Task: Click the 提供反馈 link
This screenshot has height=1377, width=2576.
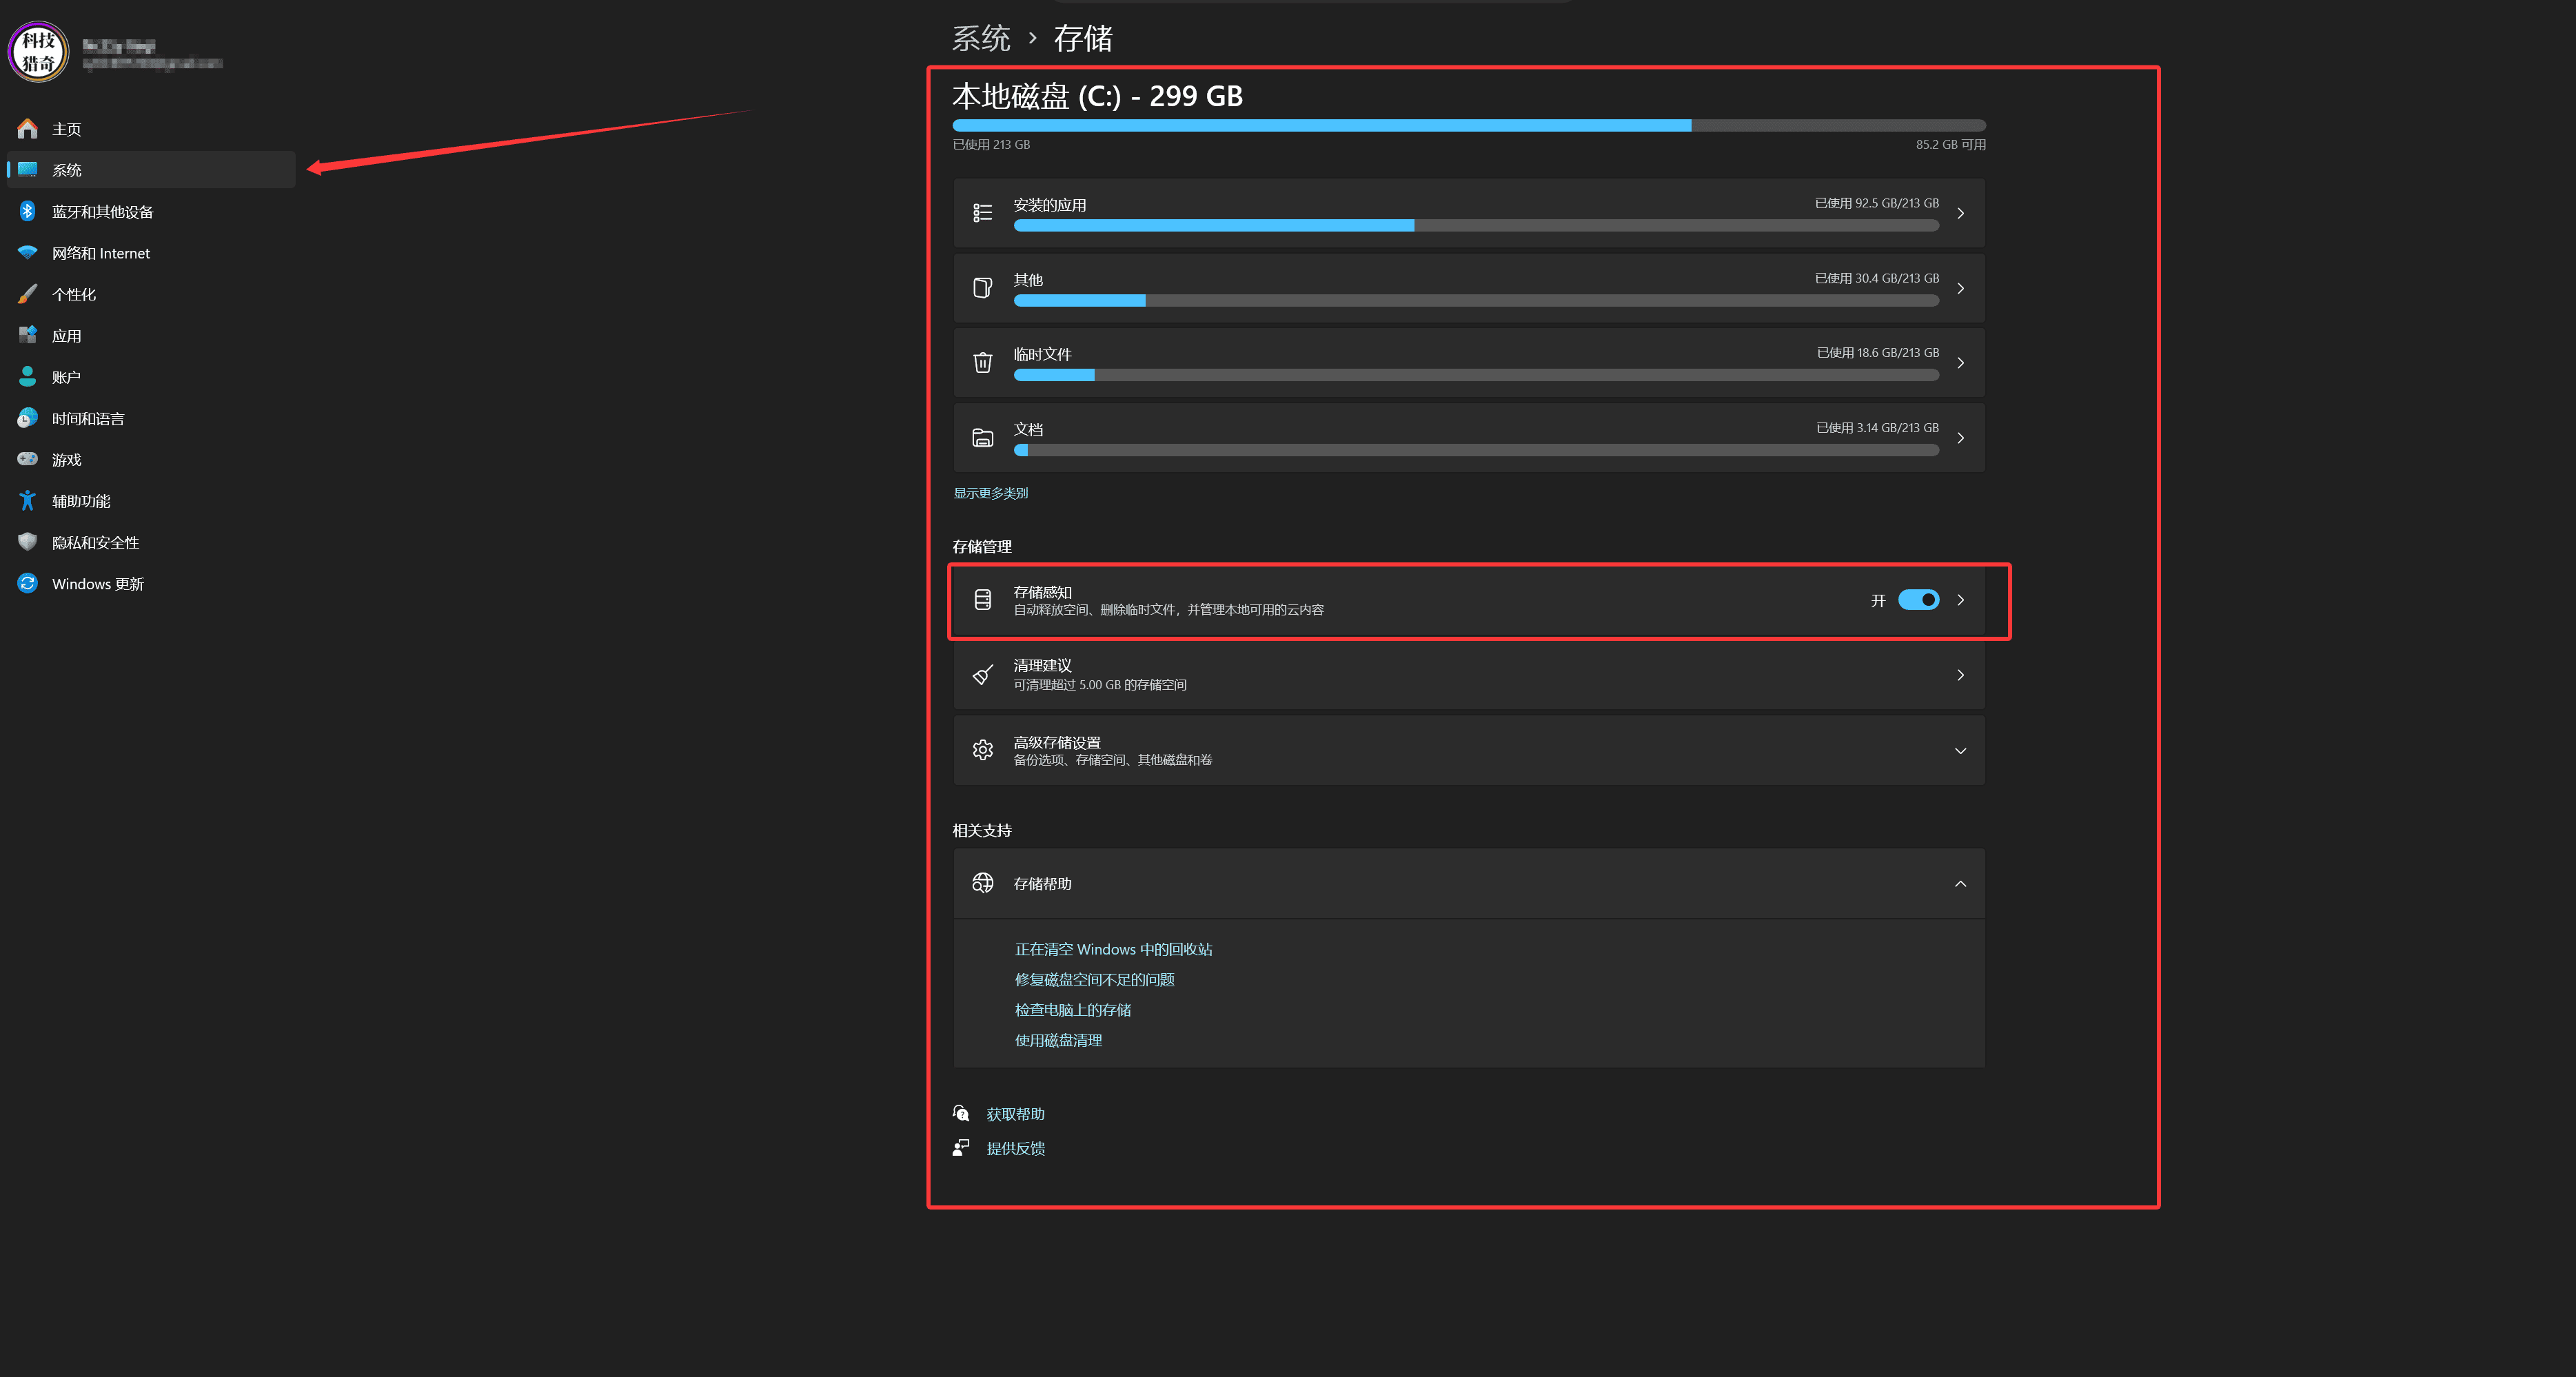Action: [x=1015, y=1148]
